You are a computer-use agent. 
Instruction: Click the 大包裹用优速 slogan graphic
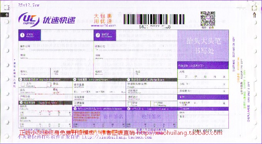[102, 19]
